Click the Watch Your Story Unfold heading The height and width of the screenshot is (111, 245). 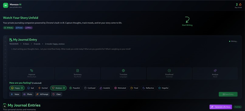coord(20,18)
